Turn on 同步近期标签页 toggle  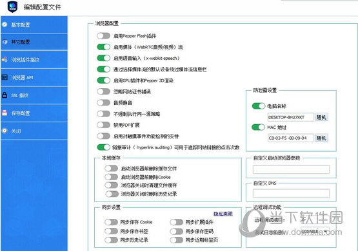point(177,240)
